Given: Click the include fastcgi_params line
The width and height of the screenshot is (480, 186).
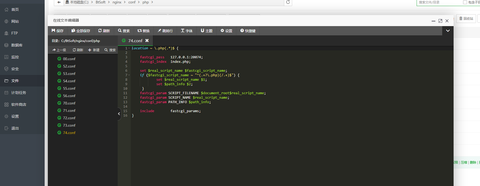Looking at the screenshot, I should pos(170,111).
